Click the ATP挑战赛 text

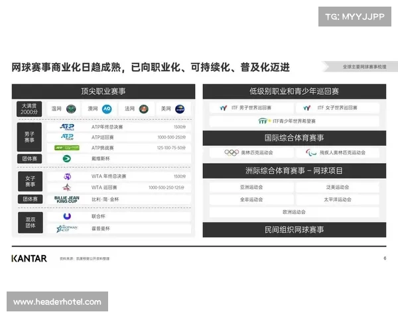click(x=103, y=148)
